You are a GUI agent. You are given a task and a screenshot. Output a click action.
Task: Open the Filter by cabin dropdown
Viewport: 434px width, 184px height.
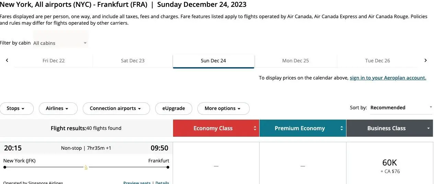(x=60, y=43)
